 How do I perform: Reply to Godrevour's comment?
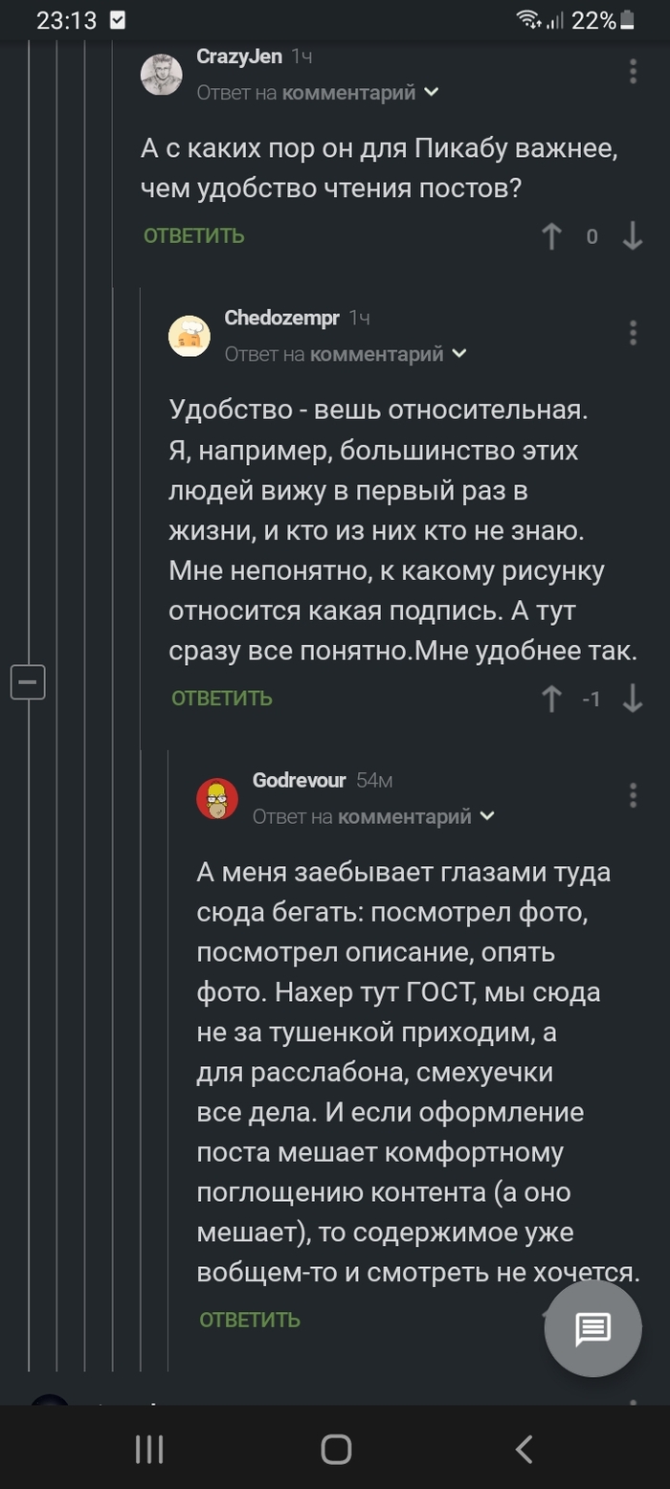(250, 1321)
